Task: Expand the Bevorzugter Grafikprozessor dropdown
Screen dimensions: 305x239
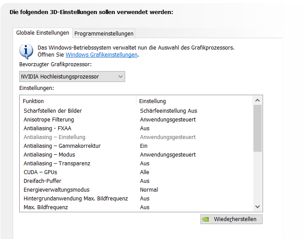Action: [x=72, y=77]
